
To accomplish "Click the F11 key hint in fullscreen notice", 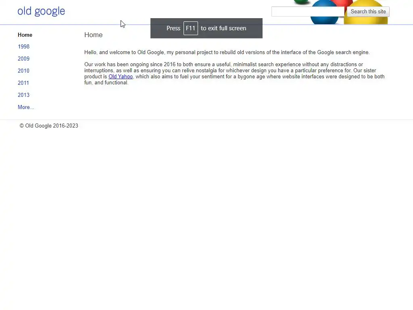I will (191, 28).
